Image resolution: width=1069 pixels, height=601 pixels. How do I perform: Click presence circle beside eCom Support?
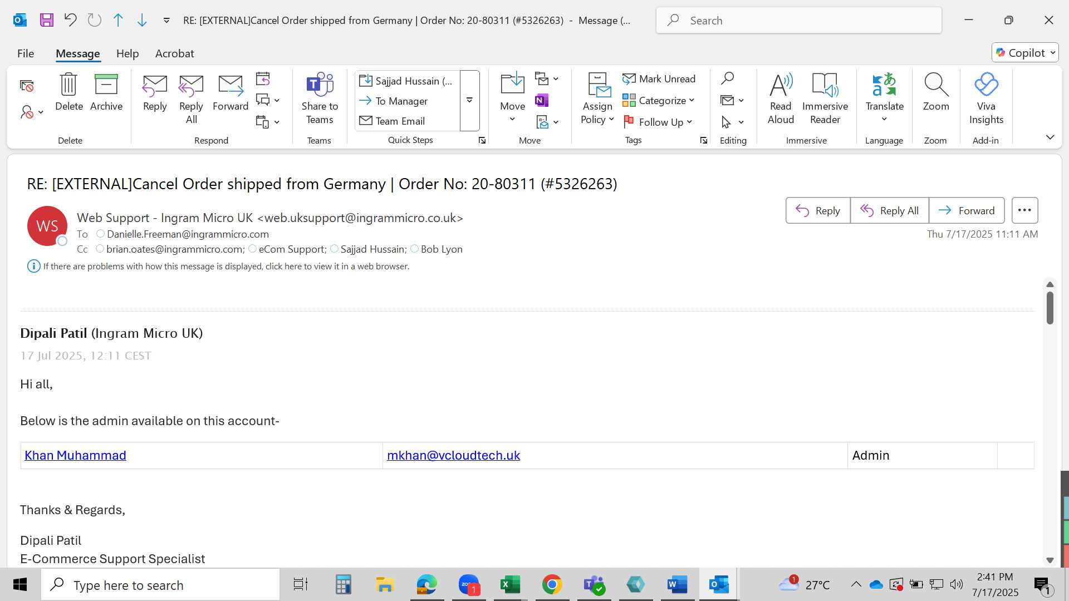pyautogui.click(x=252, y=249)
